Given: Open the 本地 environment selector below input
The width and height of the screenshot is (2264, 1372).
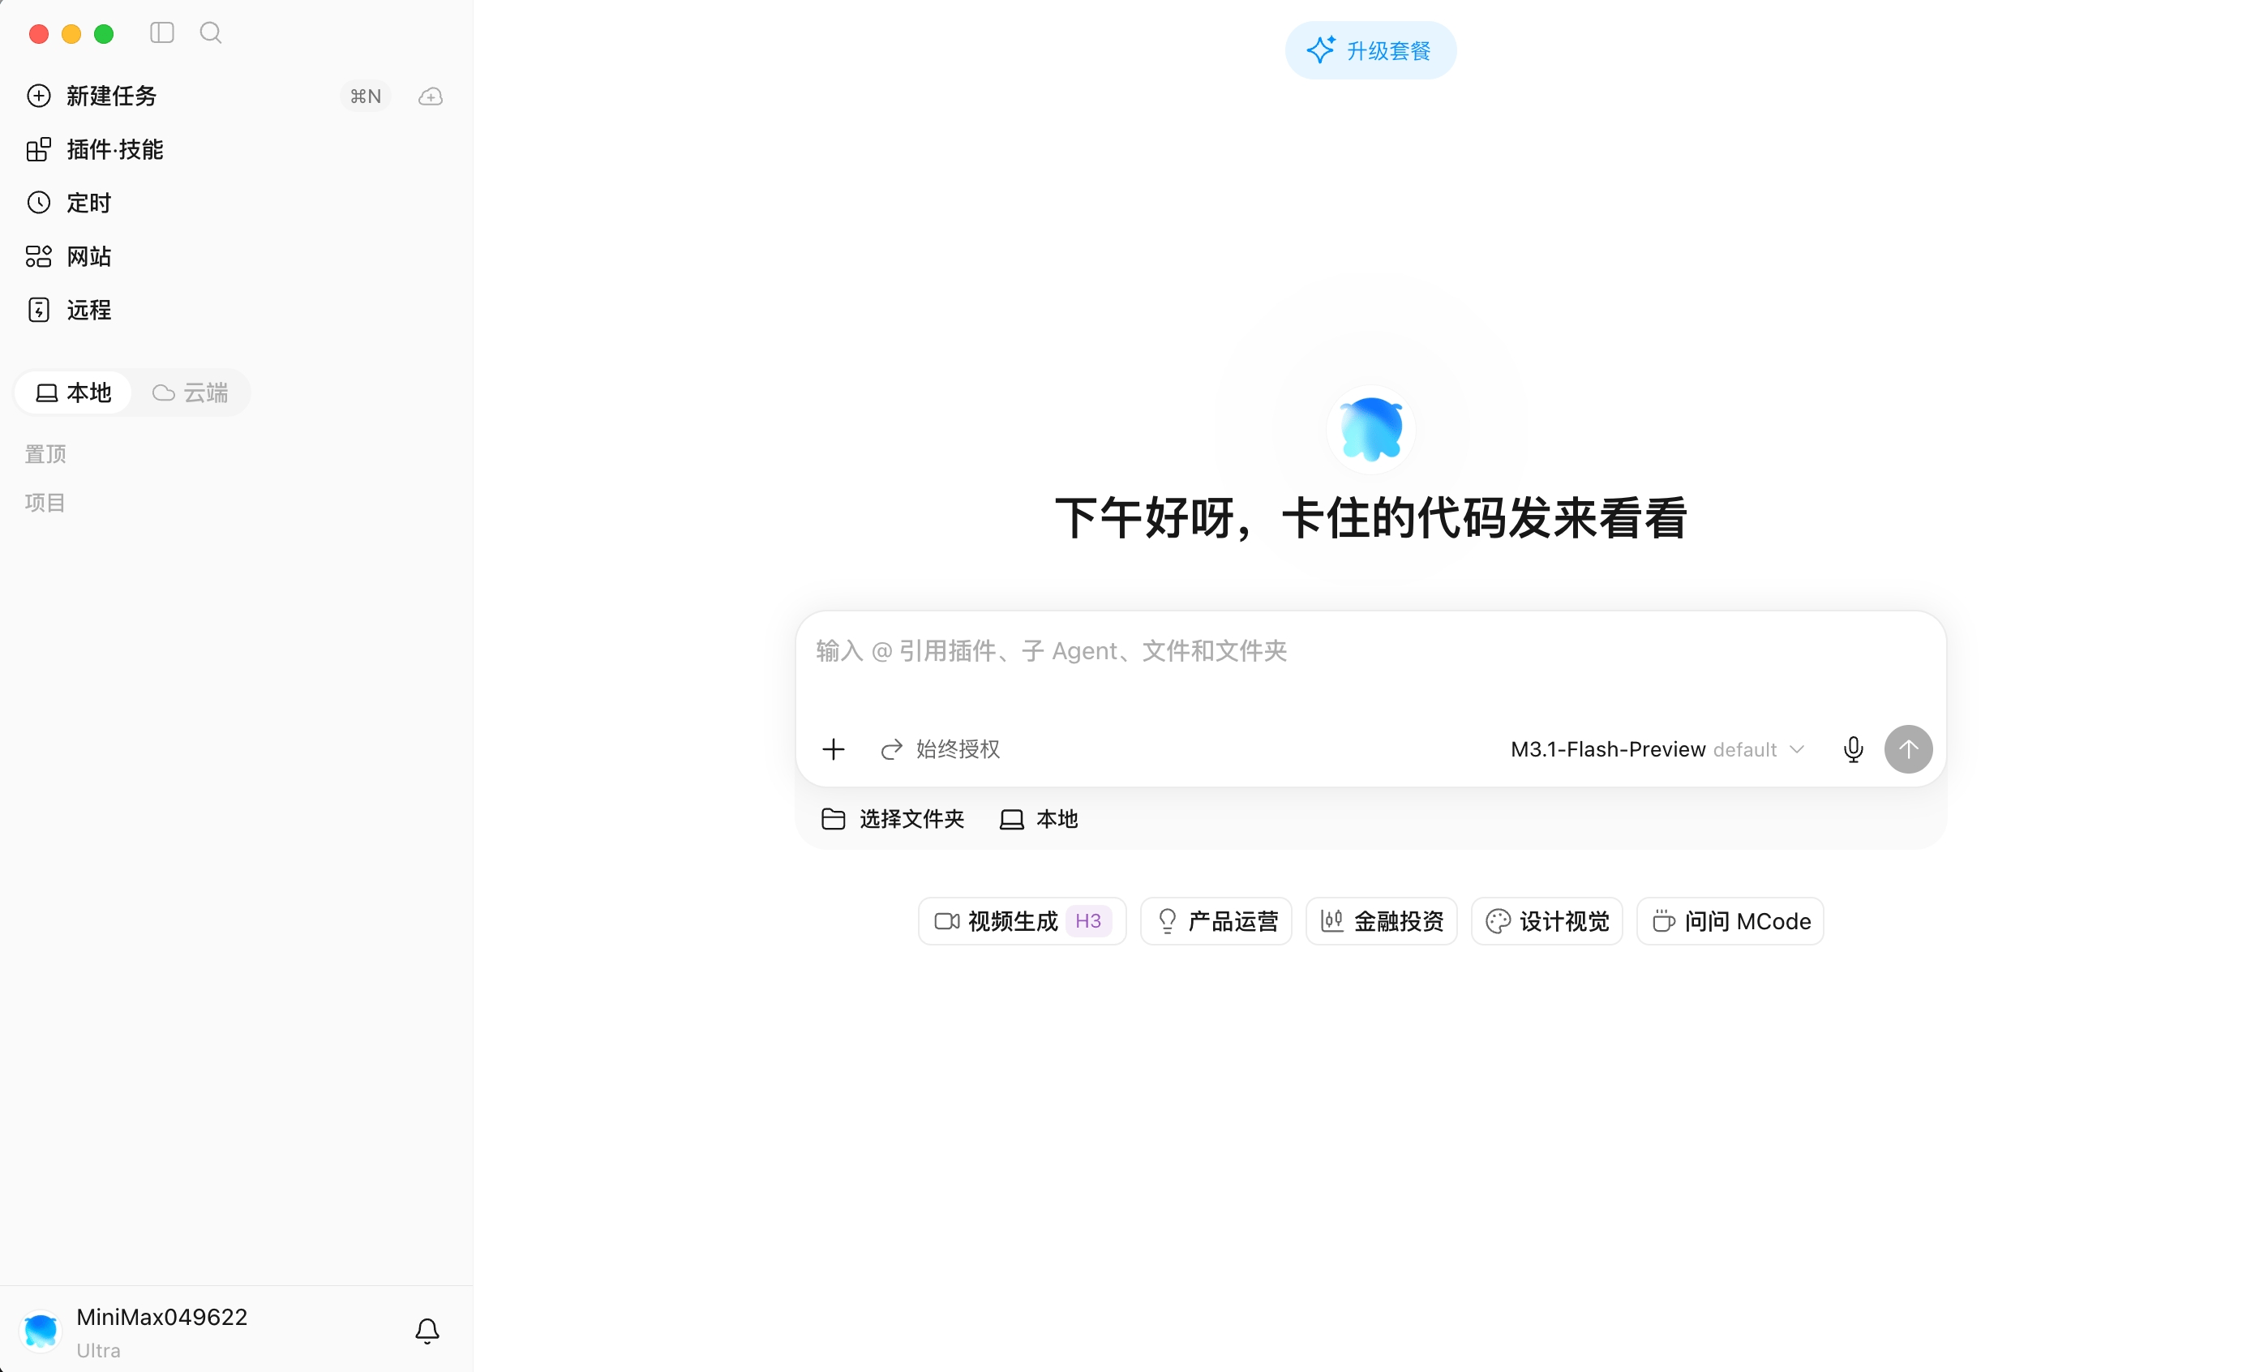Looking at the screenshot, I should (1038, 820).
